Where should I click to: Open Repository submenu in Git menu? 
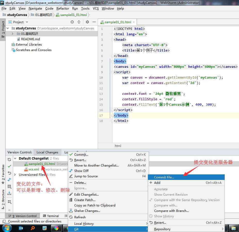186,229
